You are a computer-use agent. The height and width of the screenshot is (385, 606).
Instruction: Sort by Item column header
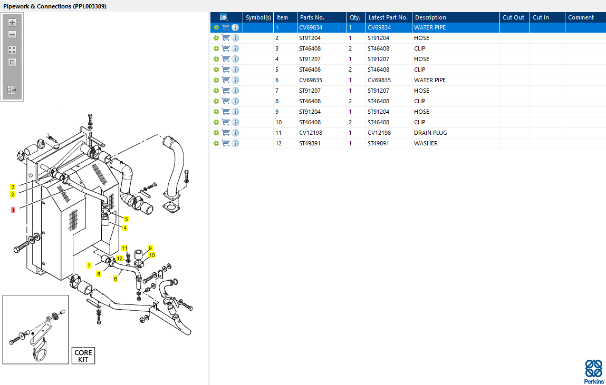coord(285,17)
